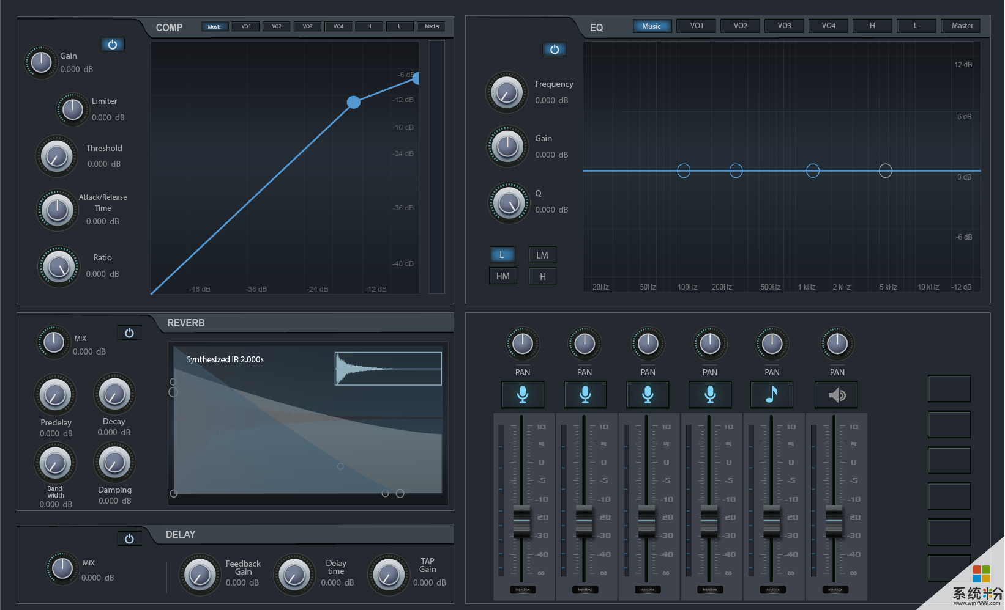Click the REVERB MIX knob

pos(54,342)
